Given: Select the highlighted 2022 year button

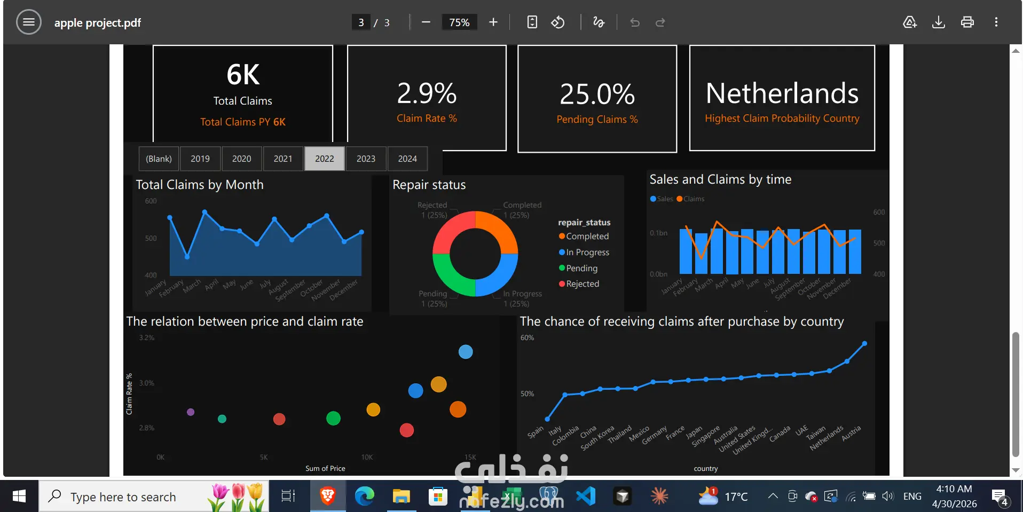Looking at the screenshot, I should click(x=325, y=159).
